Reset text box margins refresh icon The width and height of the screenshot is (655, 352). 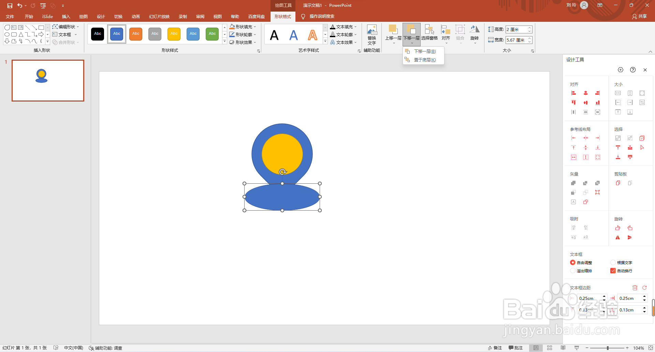coord(644,288)
